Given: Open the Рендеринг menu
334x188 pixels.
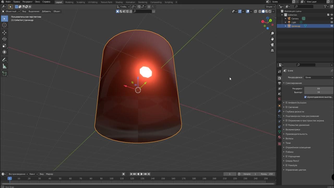Looking at the screenshot, I should pos(27,2).
